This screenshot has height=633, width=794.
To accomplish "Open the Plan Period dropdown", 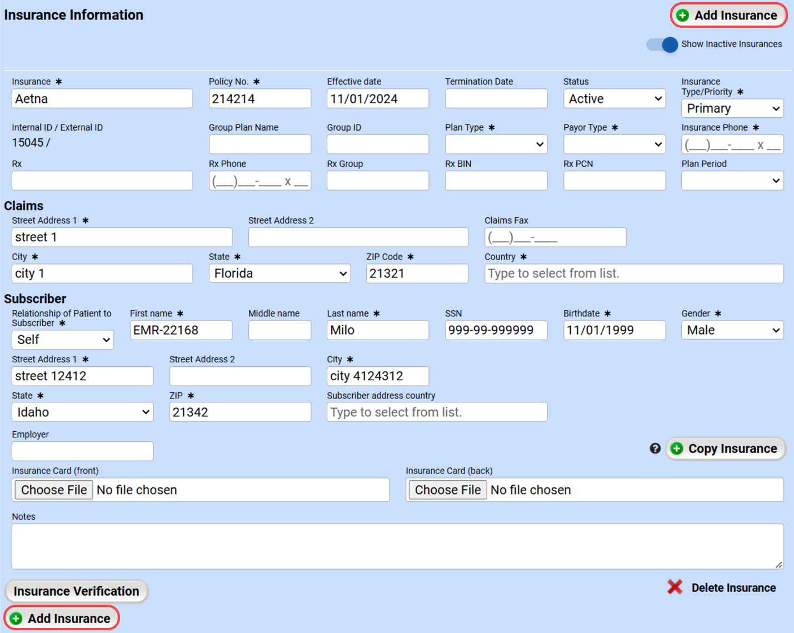I will tap(732, 181).
